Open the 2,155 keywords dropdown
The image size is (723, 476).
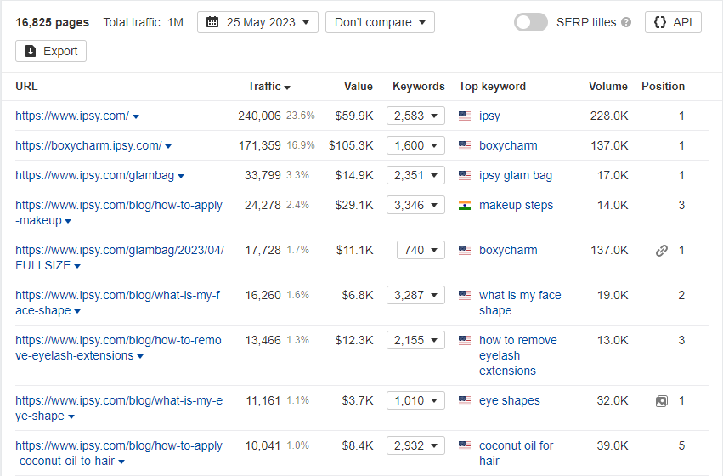[415, 340]
